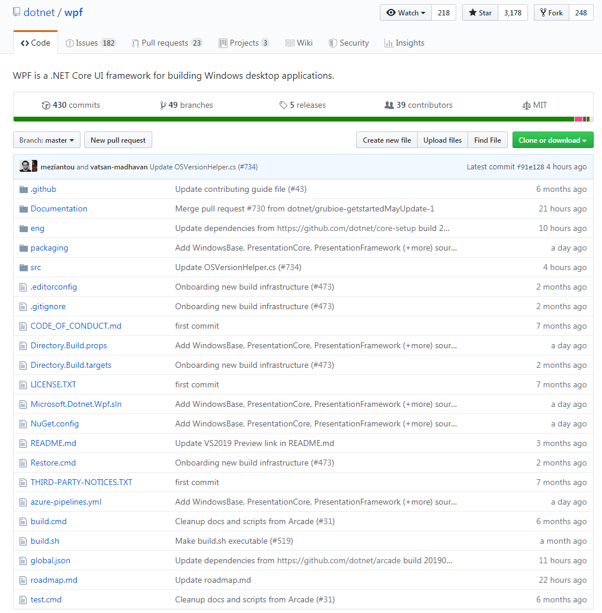Click the eye icon on Watch button
The width and height of the screenshot is (602, 613).
pos(391,12)
